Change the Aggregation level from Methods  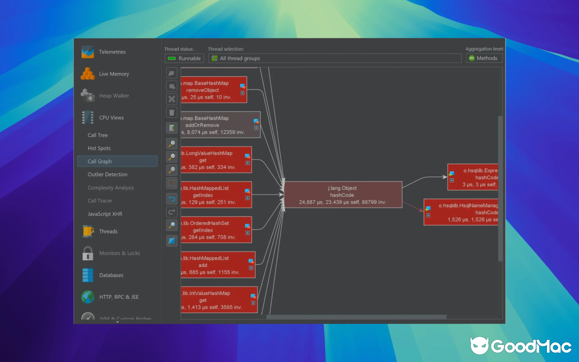pyautogui.click(x=484, y=58)
